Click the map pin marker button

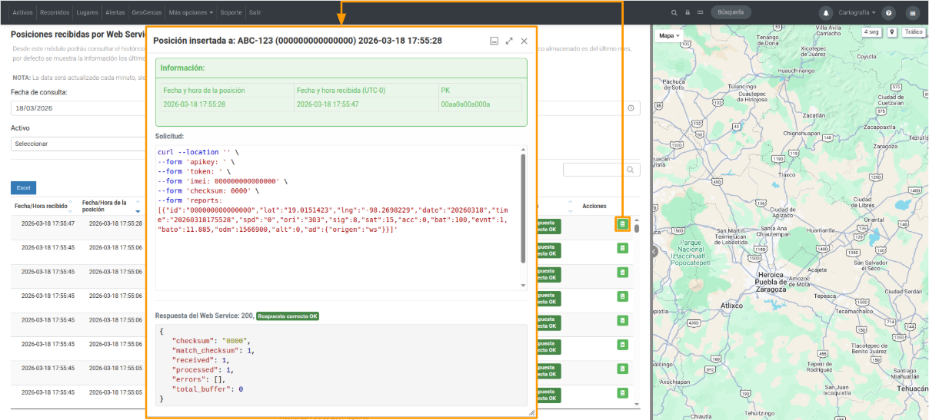[892, 32]
